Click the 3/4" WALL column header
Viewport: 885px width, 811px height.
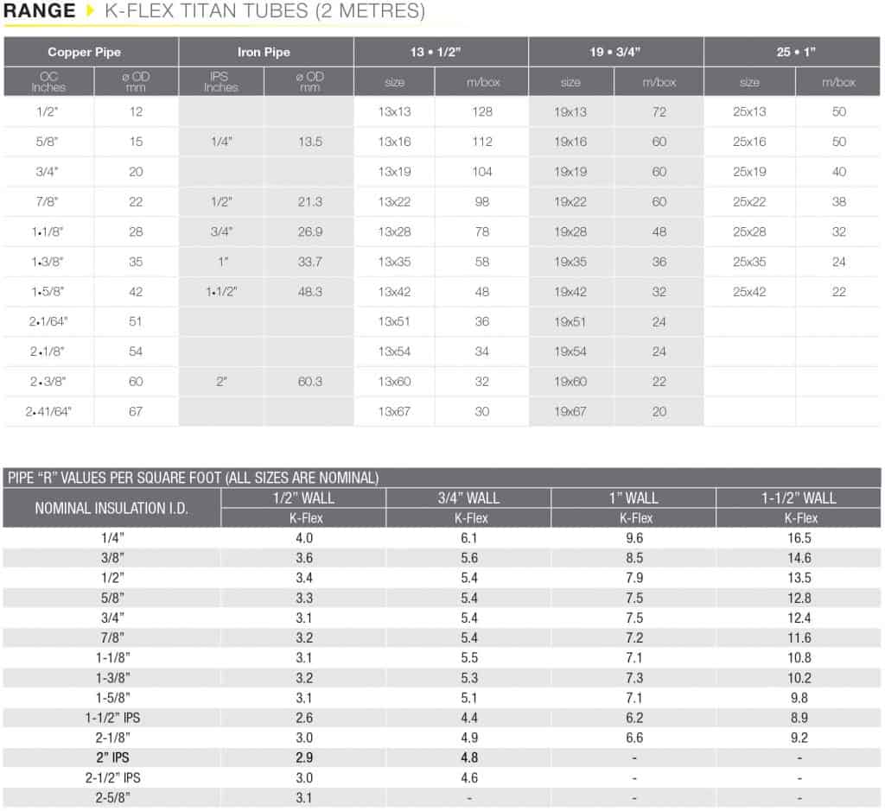pyautogui.click(x=468, y=497)
